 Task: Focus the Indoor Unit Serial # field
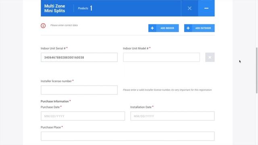click(79, 57)
